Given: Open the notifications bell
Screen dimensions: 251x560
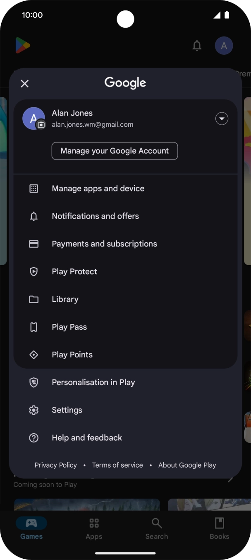Looking at the screenshot, I should tap(197, 46).
